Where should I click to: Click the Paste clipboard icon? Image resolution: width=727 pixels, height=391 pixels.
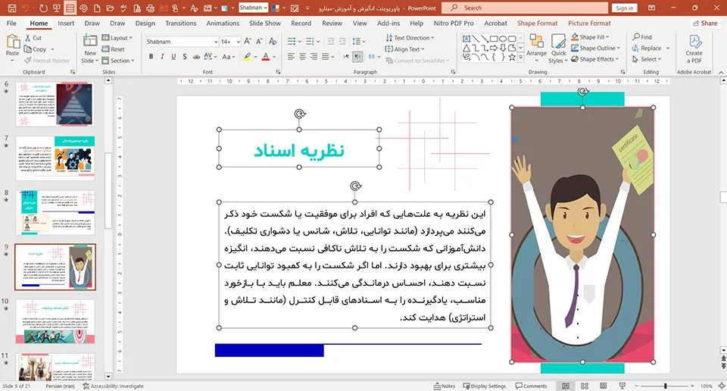coord(13,42)
